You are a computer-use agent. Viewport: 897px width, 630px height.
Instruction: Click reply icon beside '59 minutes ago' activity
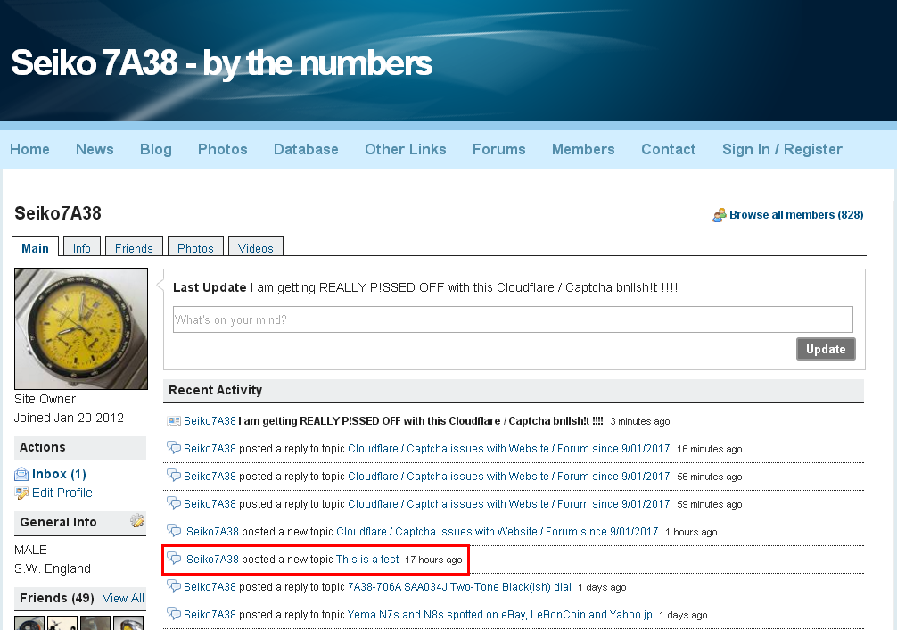pyautogui.click(x=173, y=502)
